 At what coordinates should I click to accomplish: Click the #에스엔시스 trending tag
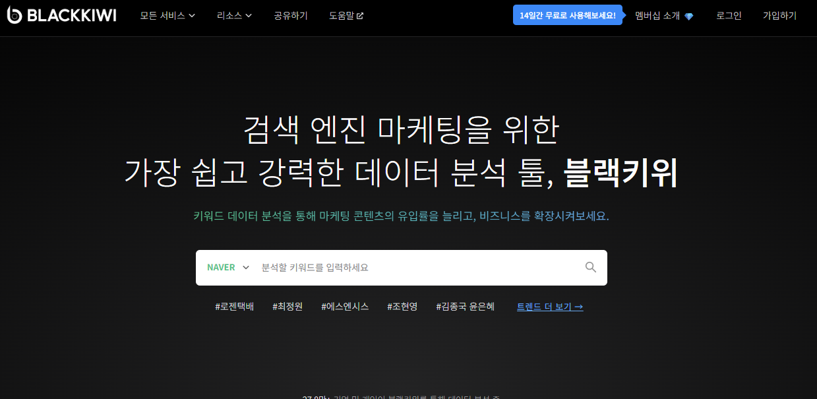[x=344, y=306]
